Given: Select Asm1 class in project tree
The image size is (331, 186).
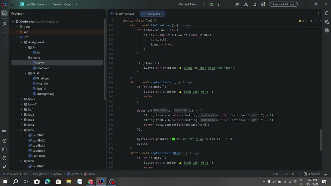Looking at the screenshot, I should click(40, 53).
